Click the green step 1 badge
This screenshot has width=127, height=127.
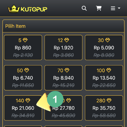(x=55, y=99)
